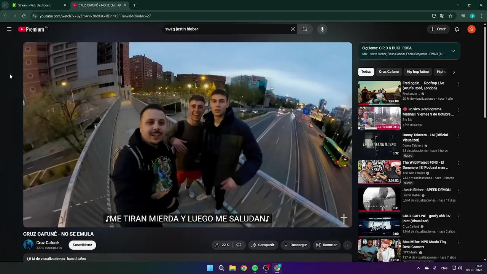Open OBS Studio from the taskbar
Image resolution: width=487 pixels, height=274 pixels.
[x=266, y=268]
